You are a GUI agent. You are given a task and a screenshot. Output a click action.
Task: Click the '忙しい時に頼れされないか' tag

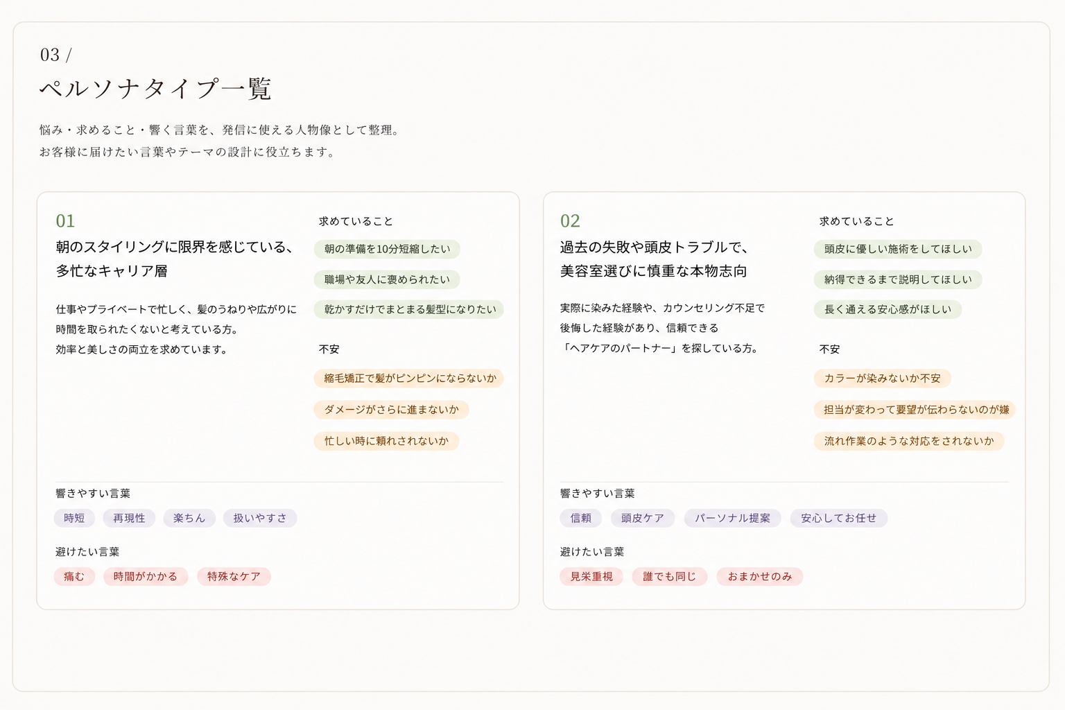(386, 441)
